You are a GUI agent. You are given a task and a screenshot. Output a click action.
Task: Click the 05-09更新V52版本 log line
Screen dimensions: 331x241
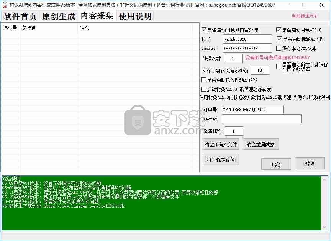tap(67, 188)
